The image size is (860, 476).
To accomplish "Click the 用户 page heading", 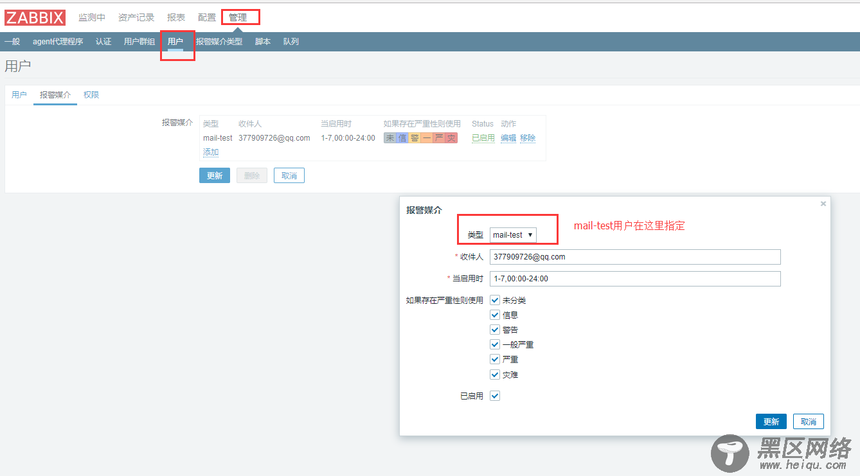I will pos(17,66).
